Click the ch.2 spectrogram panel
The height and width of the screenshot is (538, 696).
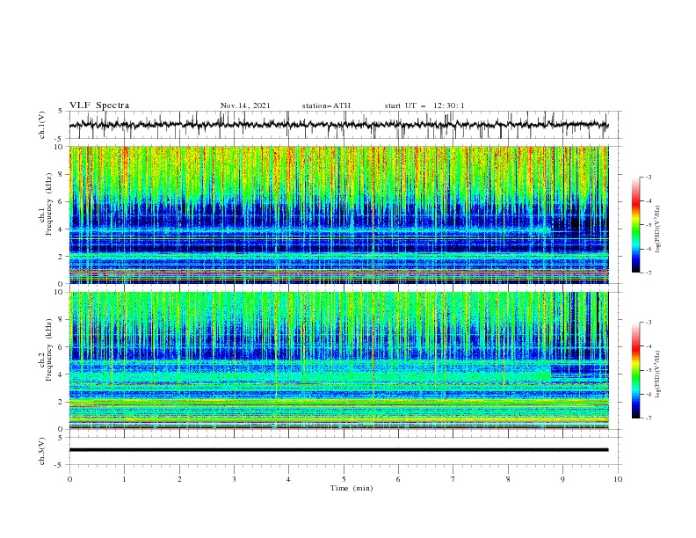(339, 360)
